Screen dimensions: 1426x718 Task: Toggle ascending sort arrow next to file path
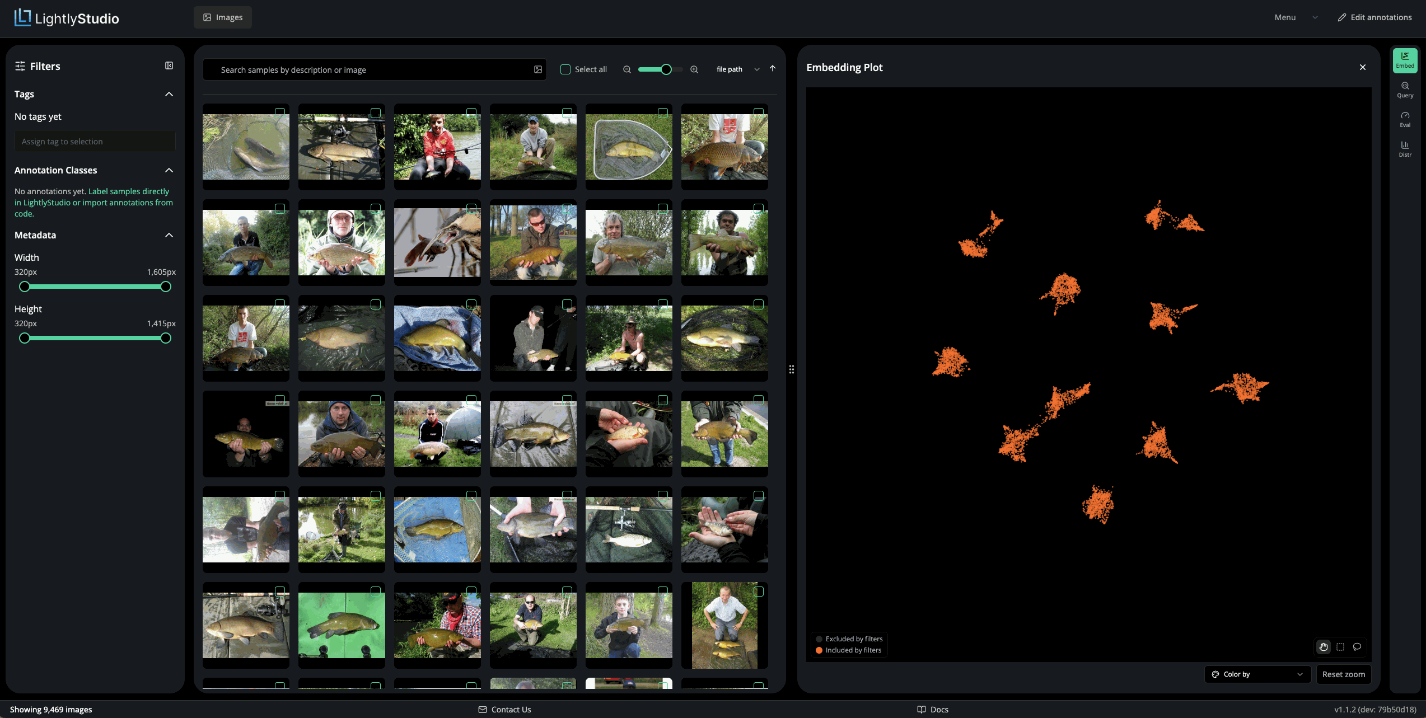[x=773, y=68]
